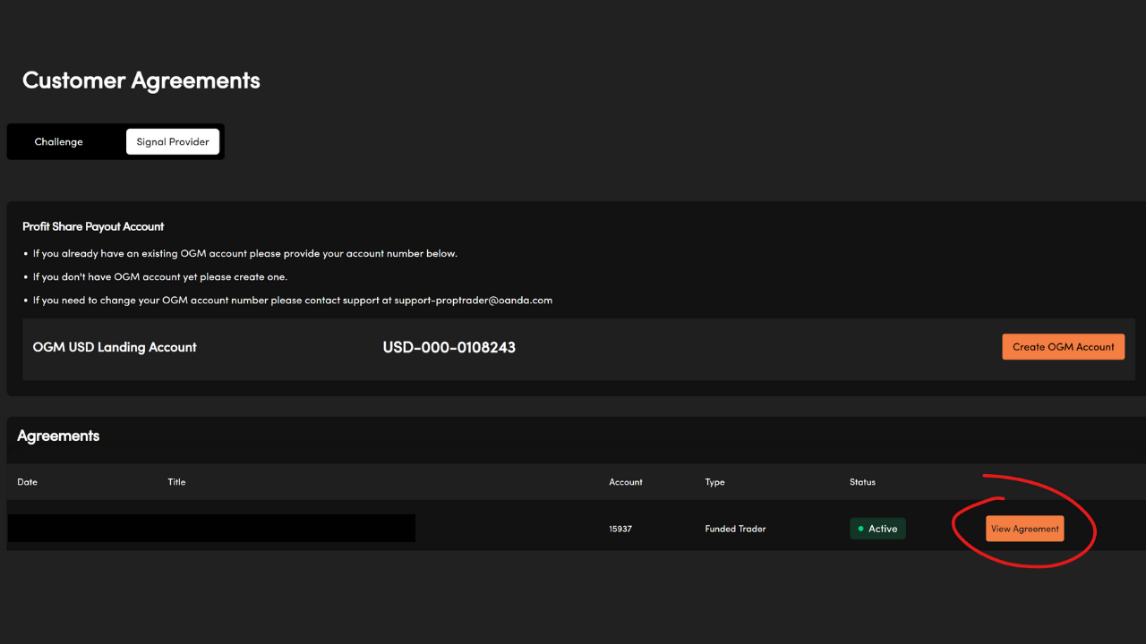Open the View Agreement button
The height and width of the screenshot is (644, 1146).
point(1024,529)
